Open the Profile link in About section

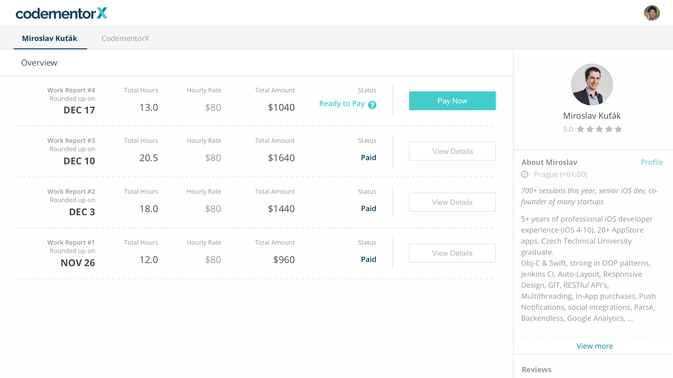[x=652, y=162]
